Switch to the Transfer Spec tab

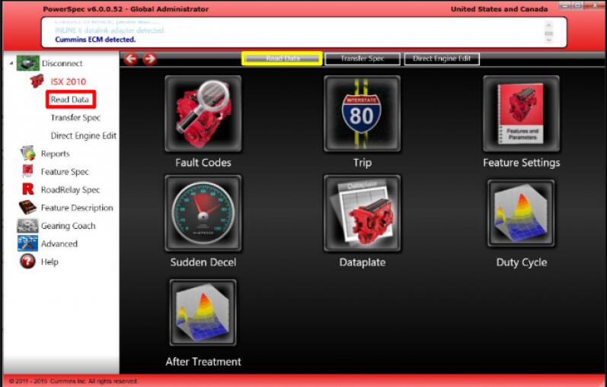(x=363, y=59)
